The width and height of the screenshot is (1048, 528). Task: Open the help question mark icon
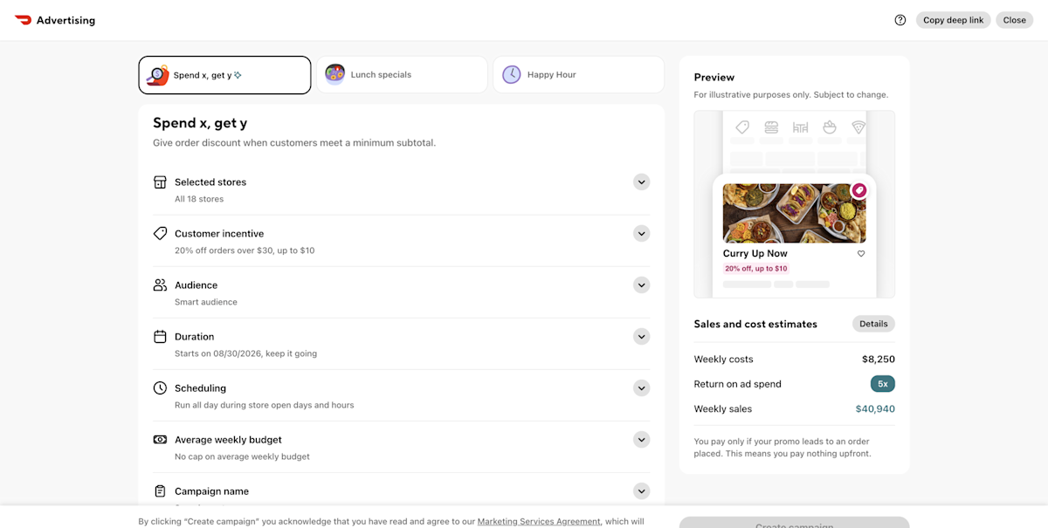pyautogui.click(x=900, y=20)
